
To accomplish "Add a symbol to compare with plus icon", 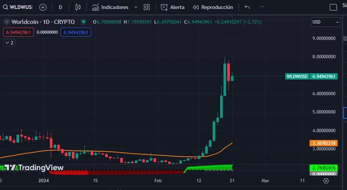I will tap(43, 7).
